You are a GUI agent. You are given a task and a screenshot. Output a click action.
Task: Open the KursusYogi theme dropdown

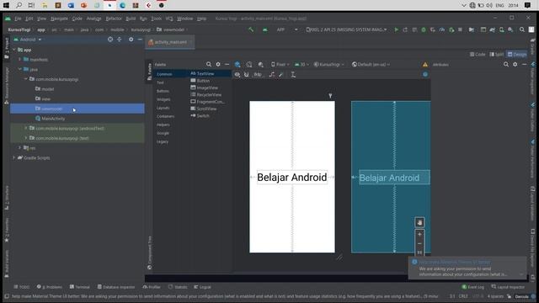tap(328, 65)
